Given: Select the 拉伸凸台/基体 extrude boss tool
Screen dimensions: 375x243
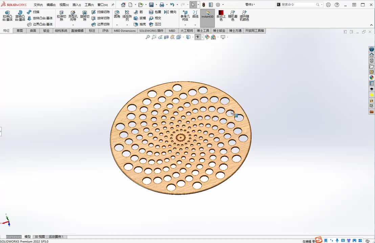Looking at the screenshot, I should pyautogui.click(x=7, y=16).
